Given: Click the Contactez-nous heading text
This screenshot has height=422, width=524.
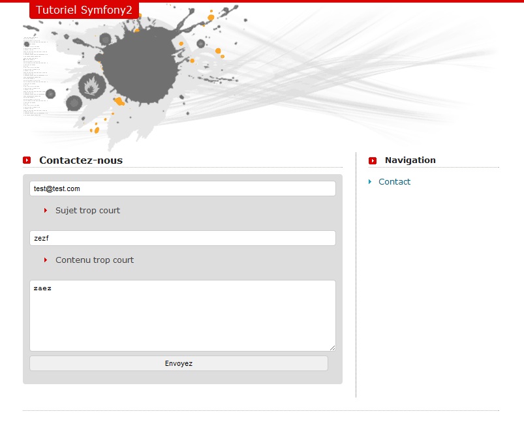Looking at the screenshot, I should [x=81, y=160].
